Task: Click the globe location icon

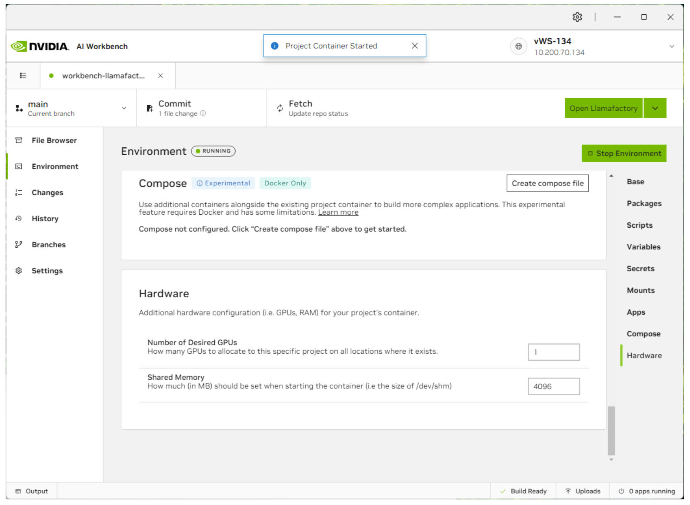Action: click(x=518, y=46)
